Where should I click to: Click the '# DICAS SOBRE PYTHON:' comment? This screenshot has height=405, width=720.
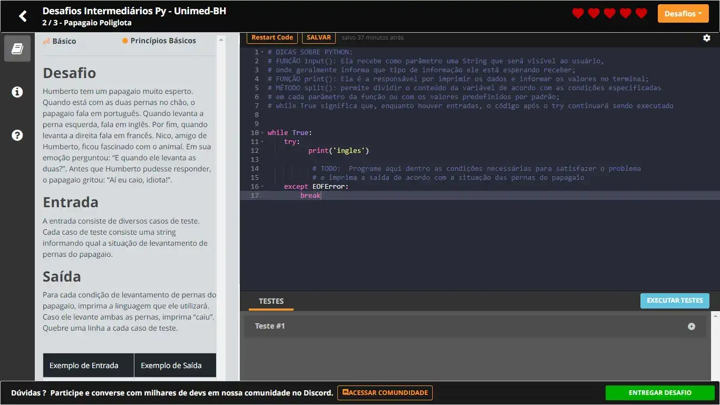(310, 52)
